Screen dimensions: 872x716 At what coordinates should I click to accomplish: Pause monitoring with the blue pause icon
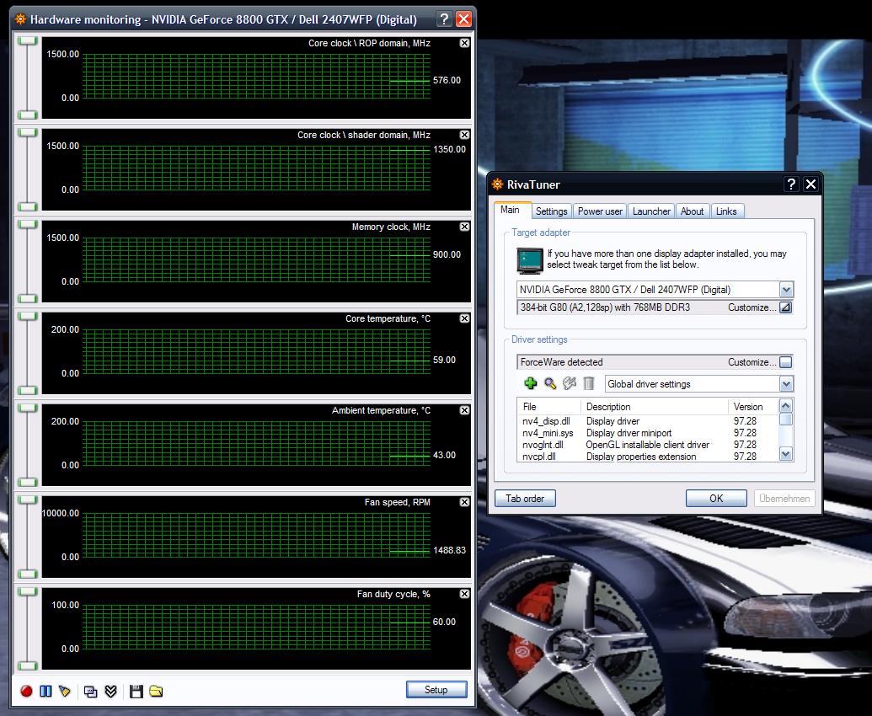click(46, 691)
